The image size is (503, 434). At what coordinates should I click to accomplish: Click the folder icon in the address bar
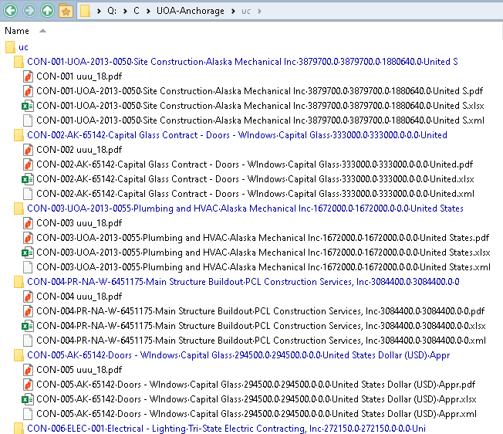coord(86,11)
